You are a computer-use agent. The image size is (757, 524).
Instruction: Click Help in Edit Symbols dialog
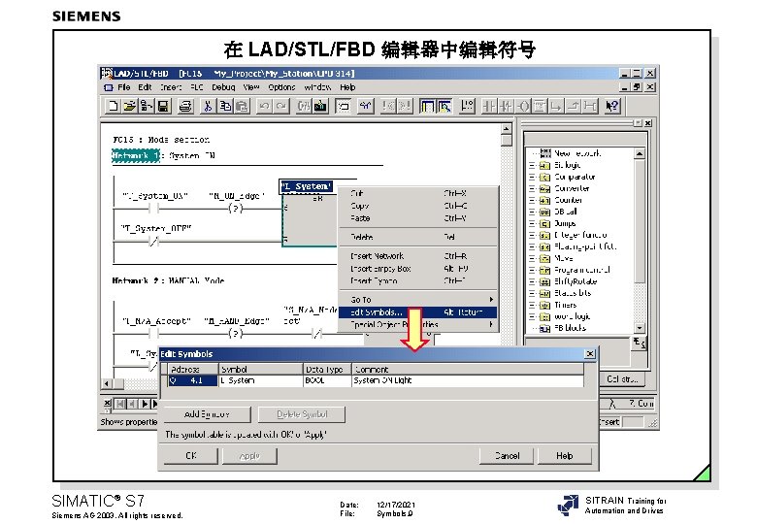pyautogui.click(x=565, y=456)
